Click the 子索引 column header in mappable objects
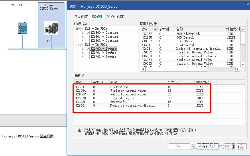The width and height of the screenshot is (250, 156). click(x=166, y=29)
